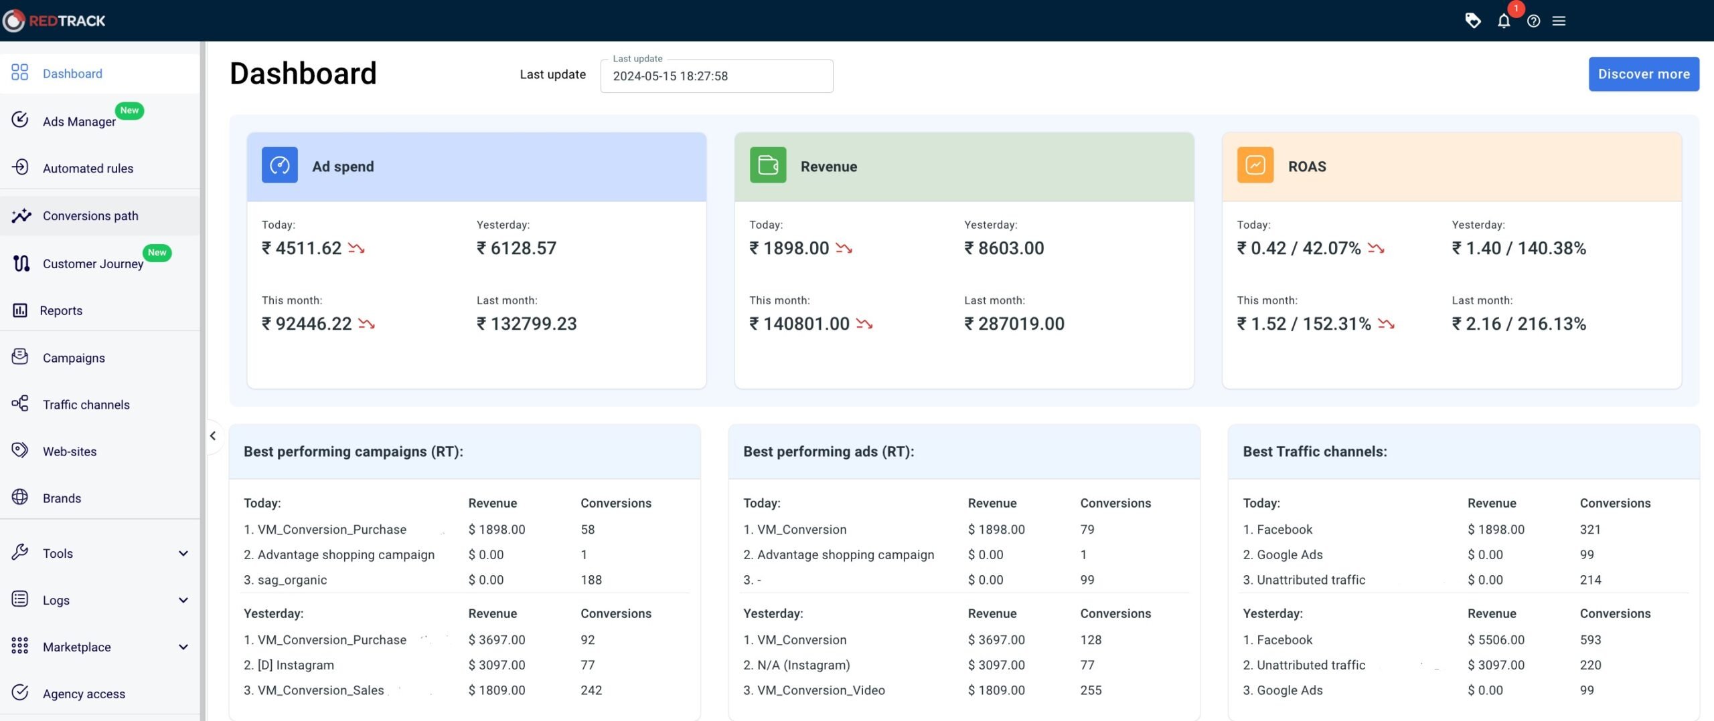Go to Conversions path page
Screen dimensions: 1714x721
coord(90,215)
